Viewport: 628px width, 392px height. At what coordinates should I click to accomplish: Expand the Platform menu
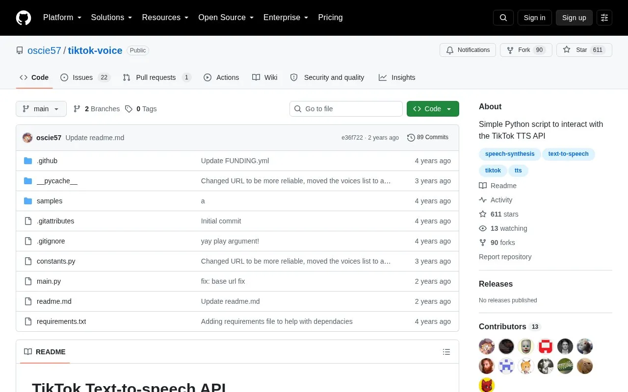coord(62,18)
